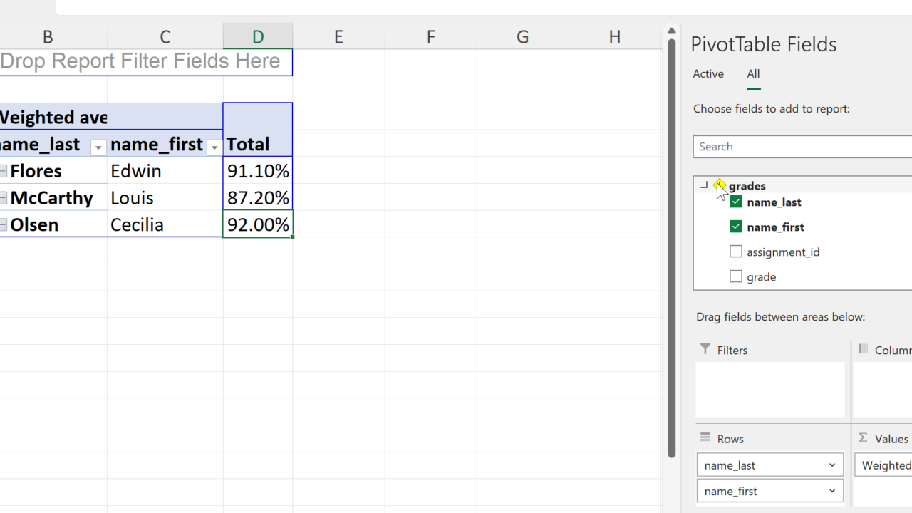Uncheck the name_last field checkbox
This screenshot has height=513, width=912.
(736, 202)
